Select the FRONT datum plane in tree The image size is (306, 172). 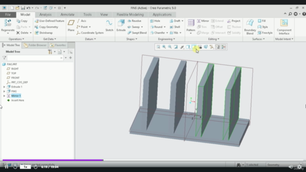point(15,78)
